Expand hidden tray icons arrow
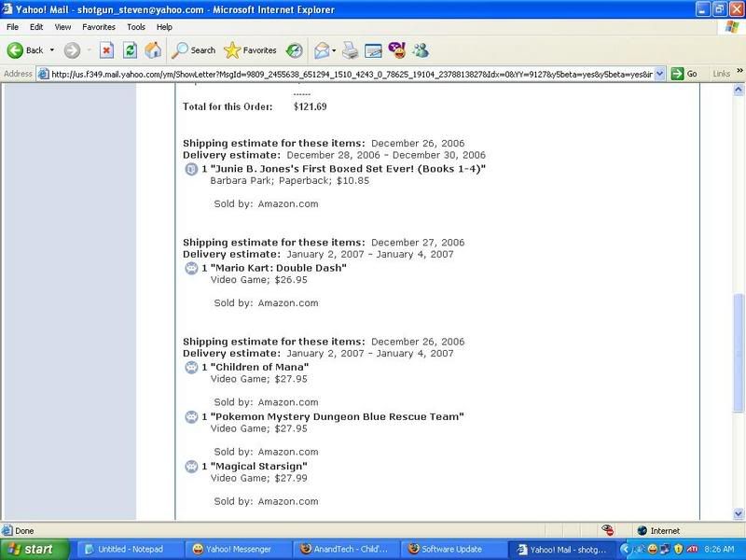Viewport: 746px width, 560px height. click(x=625, y=549)
